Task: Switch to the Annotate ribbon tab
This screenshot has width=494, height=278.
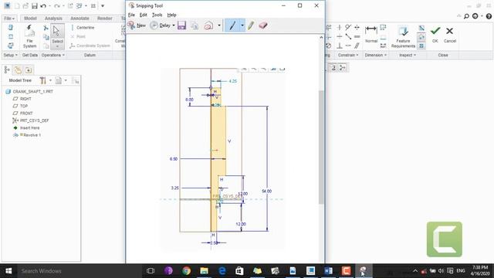Action: tap(80, 19)
